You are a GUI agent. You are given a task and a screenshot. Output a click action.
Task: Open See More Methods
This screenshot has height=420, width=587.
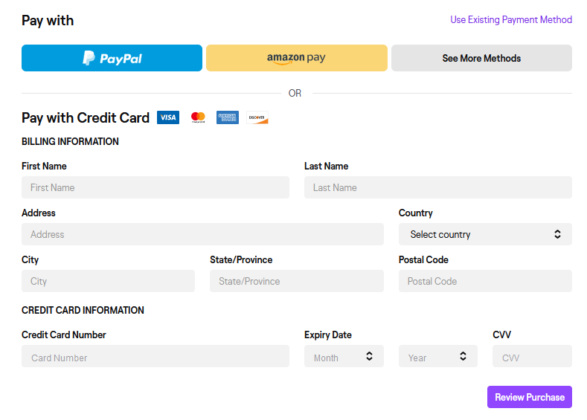click(x=481, y=58)
